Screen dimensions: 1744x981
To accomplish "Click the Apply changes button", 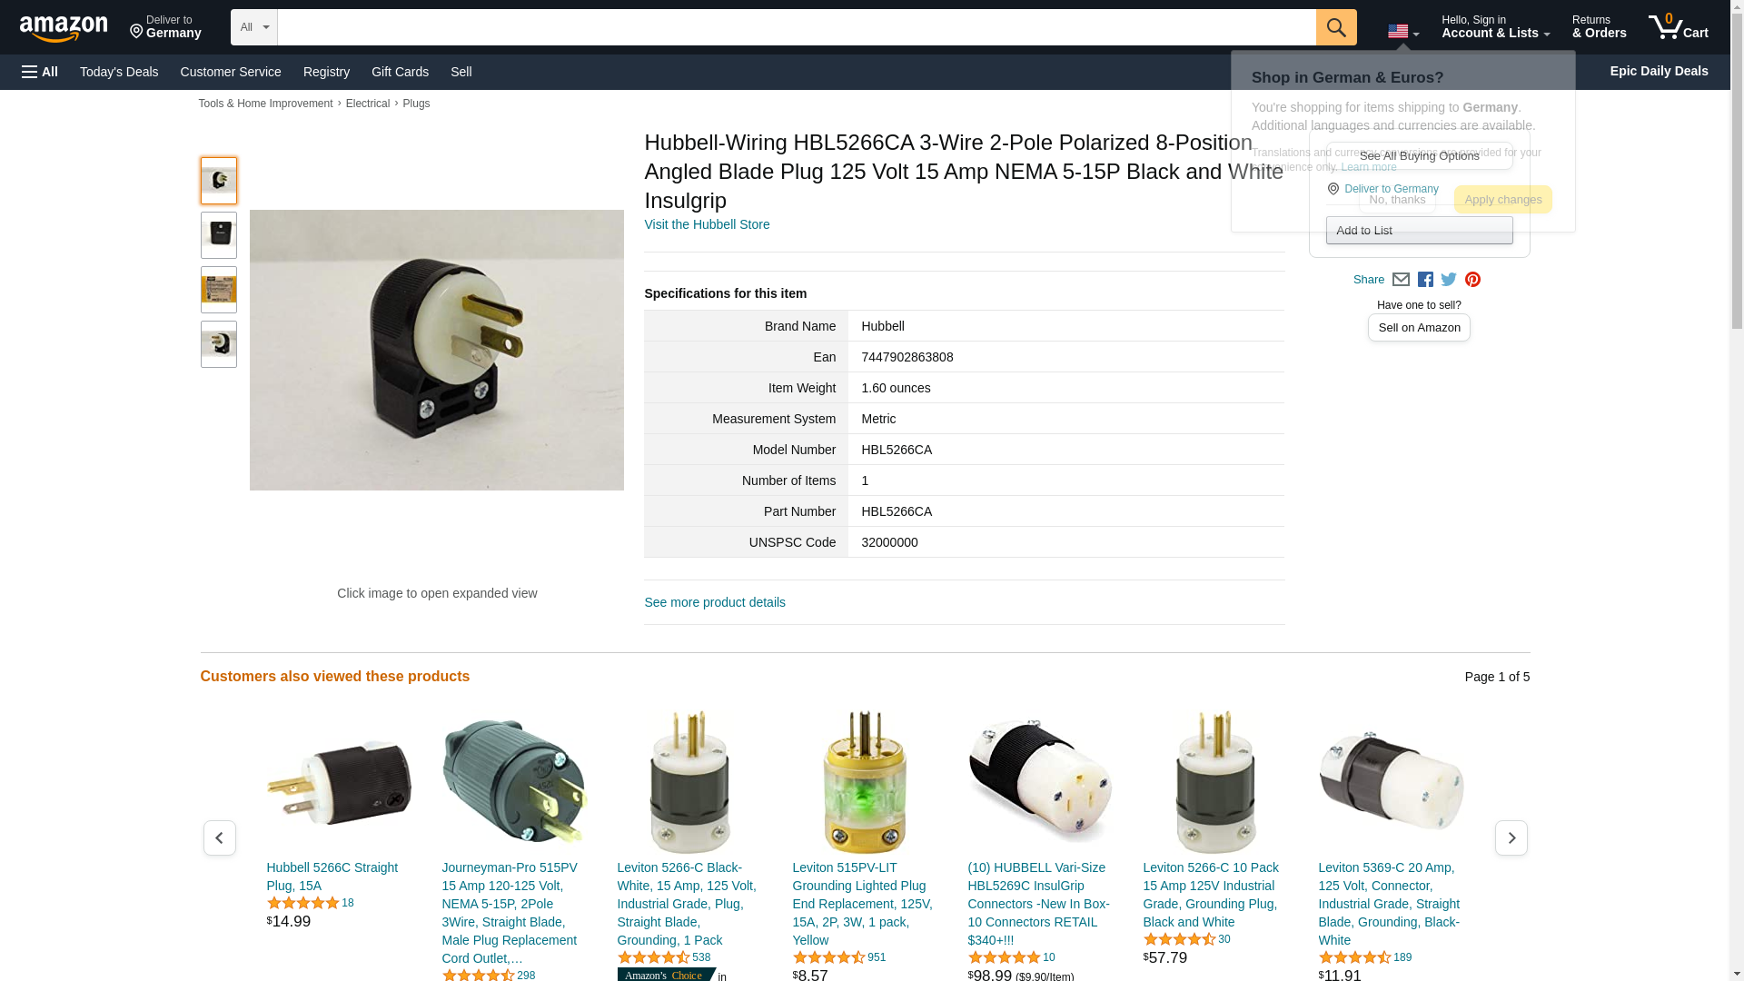I will tap(1503, 200).
